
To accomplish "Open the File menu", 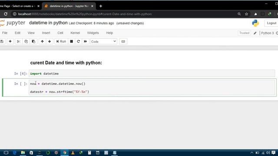I will 5,33.
